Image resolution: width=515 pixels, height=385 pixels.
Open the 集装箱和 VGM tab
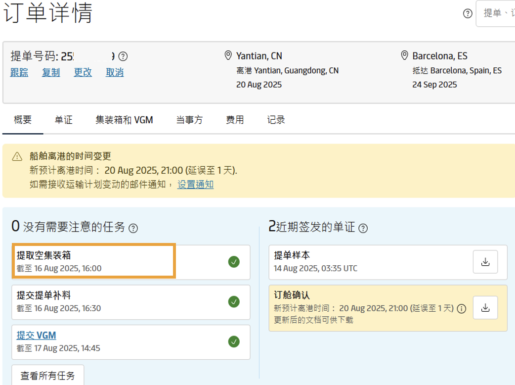tap(124, 120)
